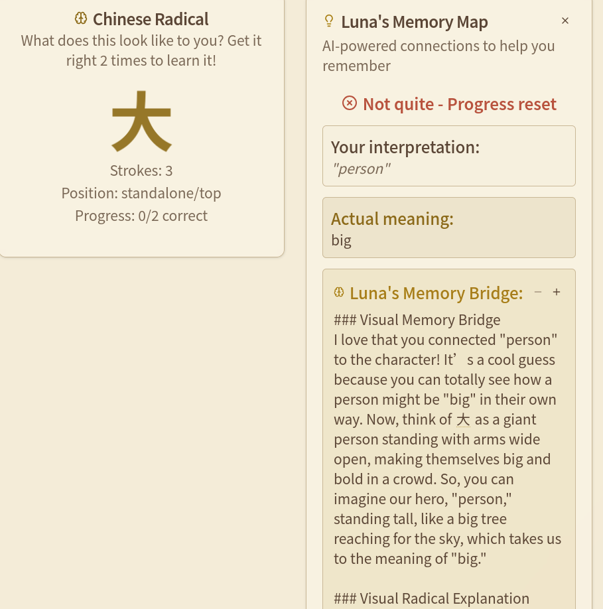Click the brain icon beside Luna's Memory Bridge
603x609 pixels.
(x=339, y=292)
